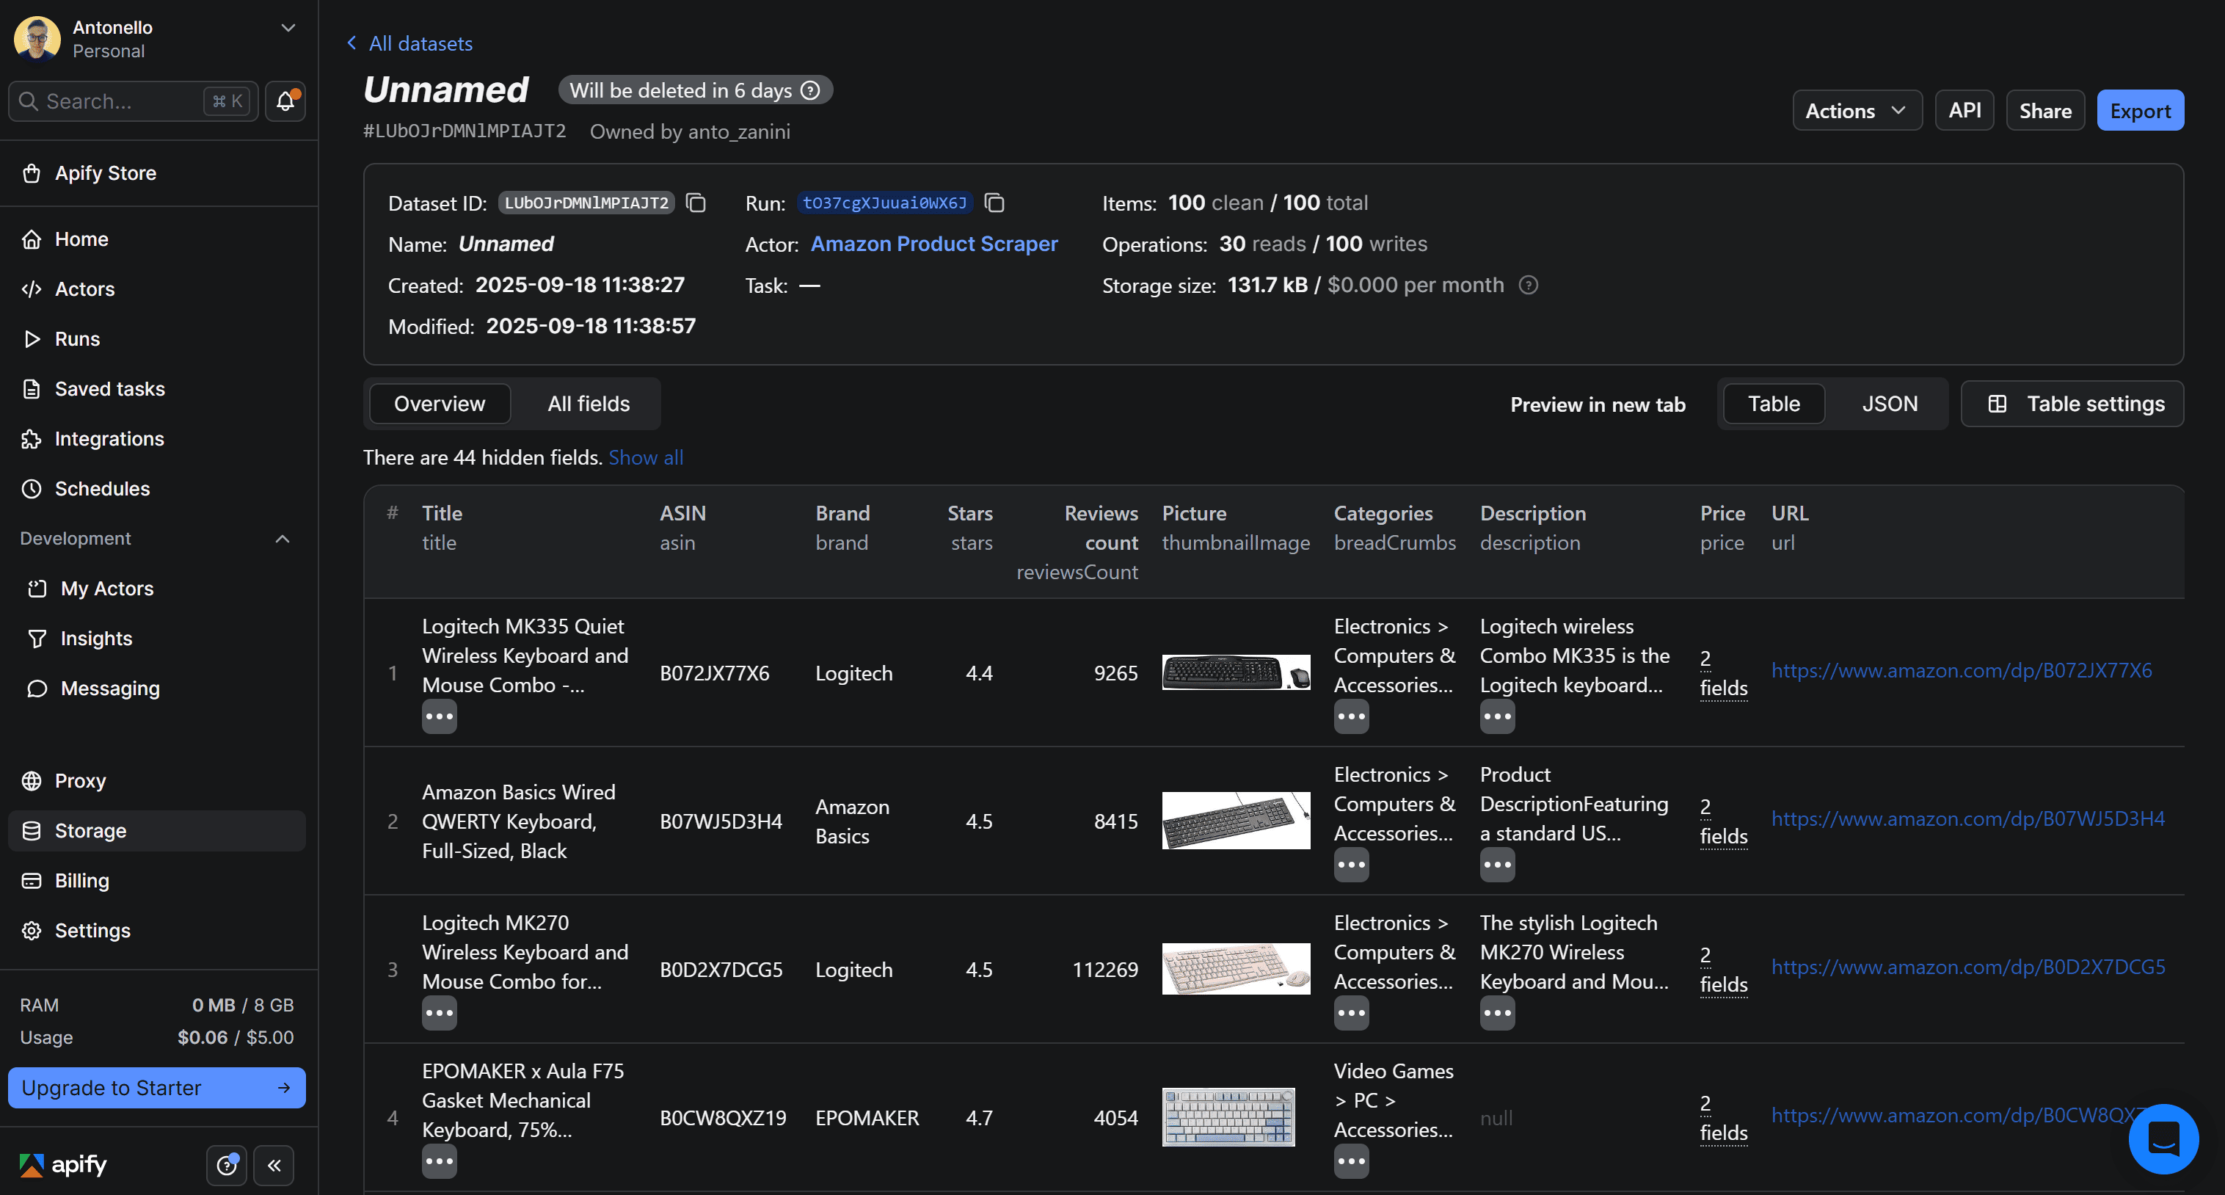Open the help icon beside apify logo
The height and width of the screenshot is (1195, 2225).
pyautogui.click(x=226, y=1166)
